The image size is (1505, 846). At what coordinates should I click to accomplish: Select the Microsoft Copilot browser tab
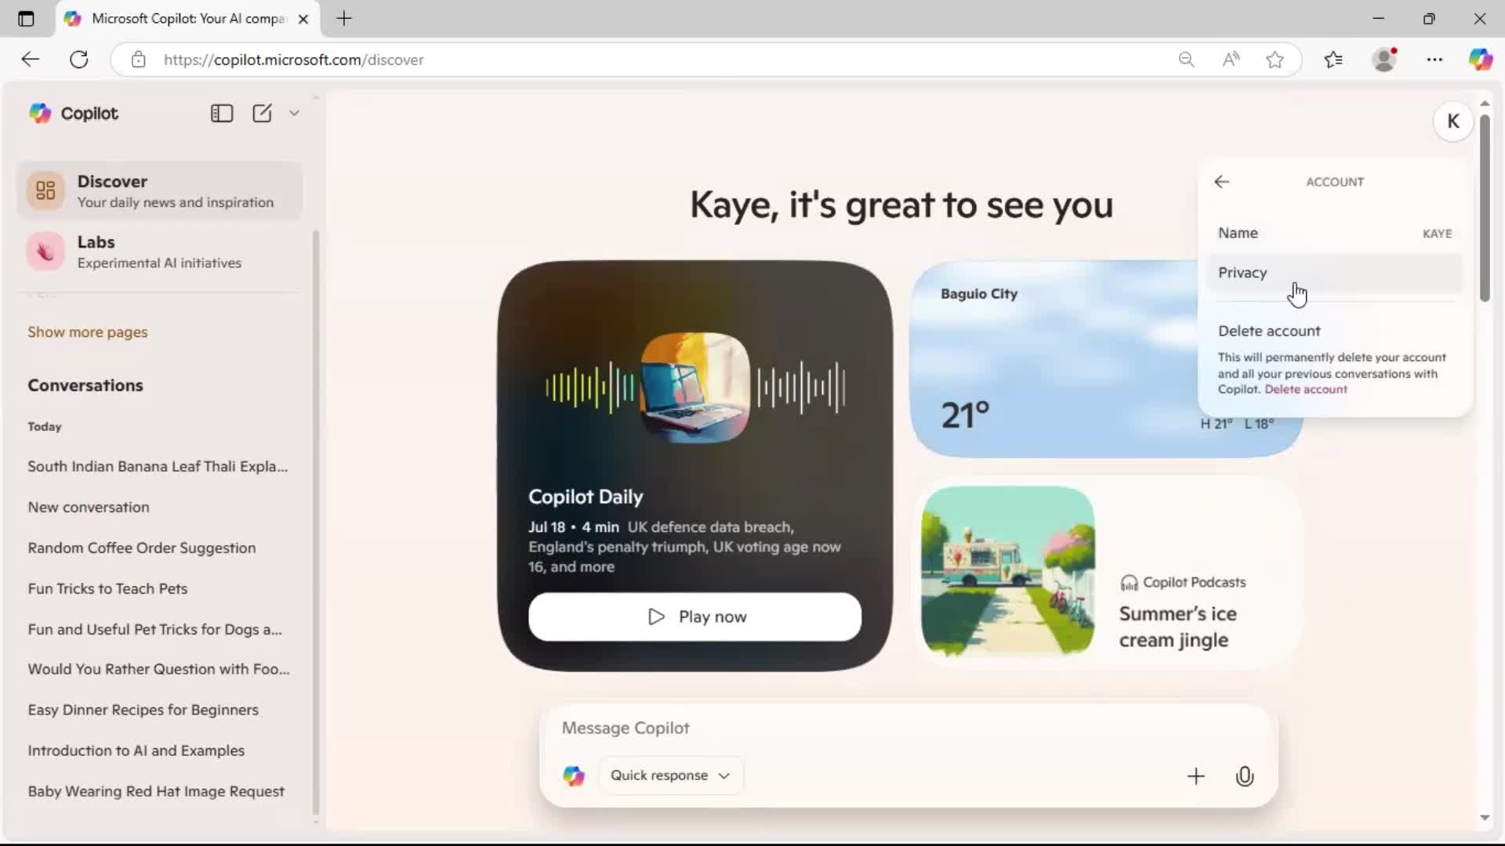[x=188, y=19]
